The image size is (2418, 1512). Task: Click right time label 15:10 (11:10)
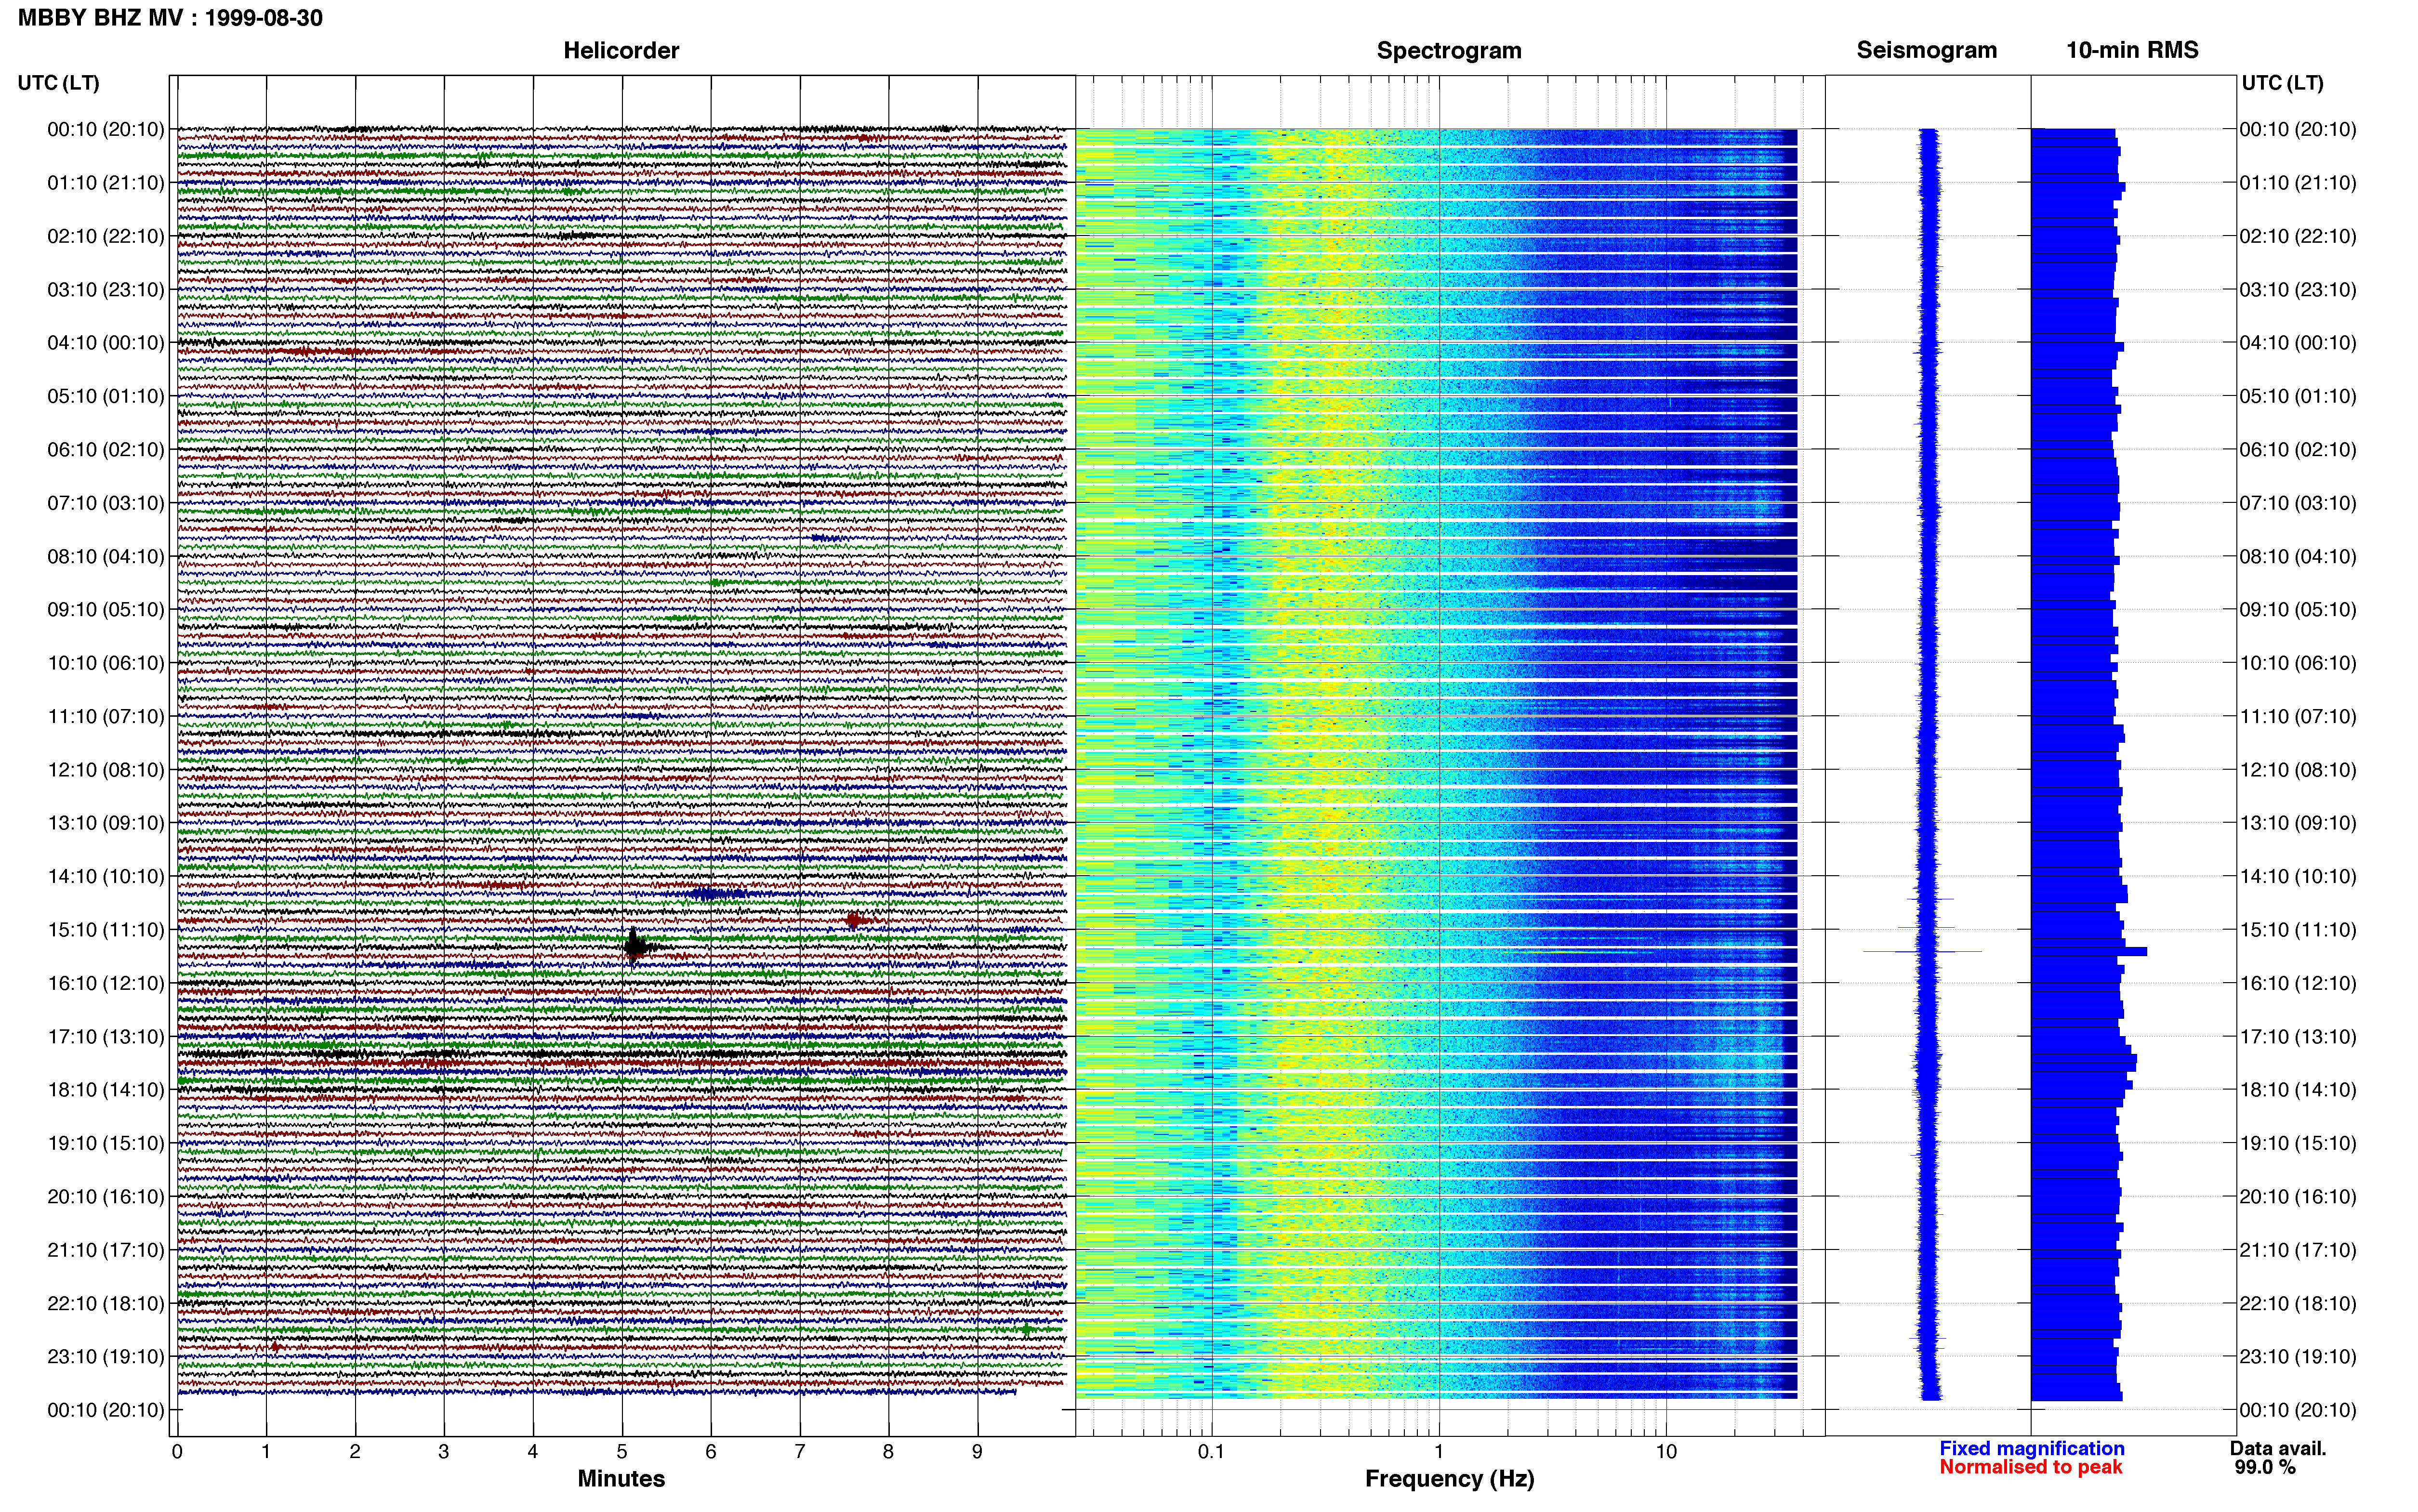[2298, 929]
